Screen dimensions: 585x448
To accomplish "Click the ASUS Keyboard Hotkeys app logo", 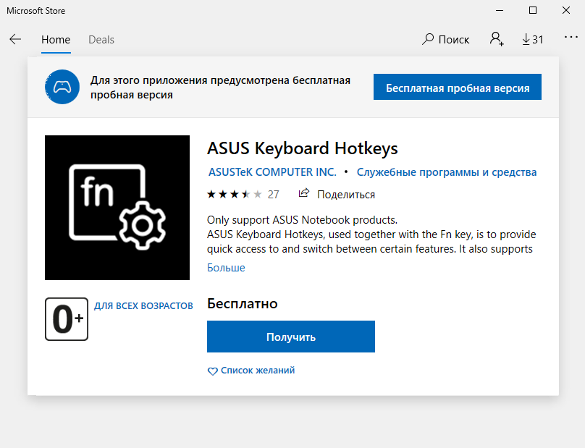I will [x=117, y=208].
